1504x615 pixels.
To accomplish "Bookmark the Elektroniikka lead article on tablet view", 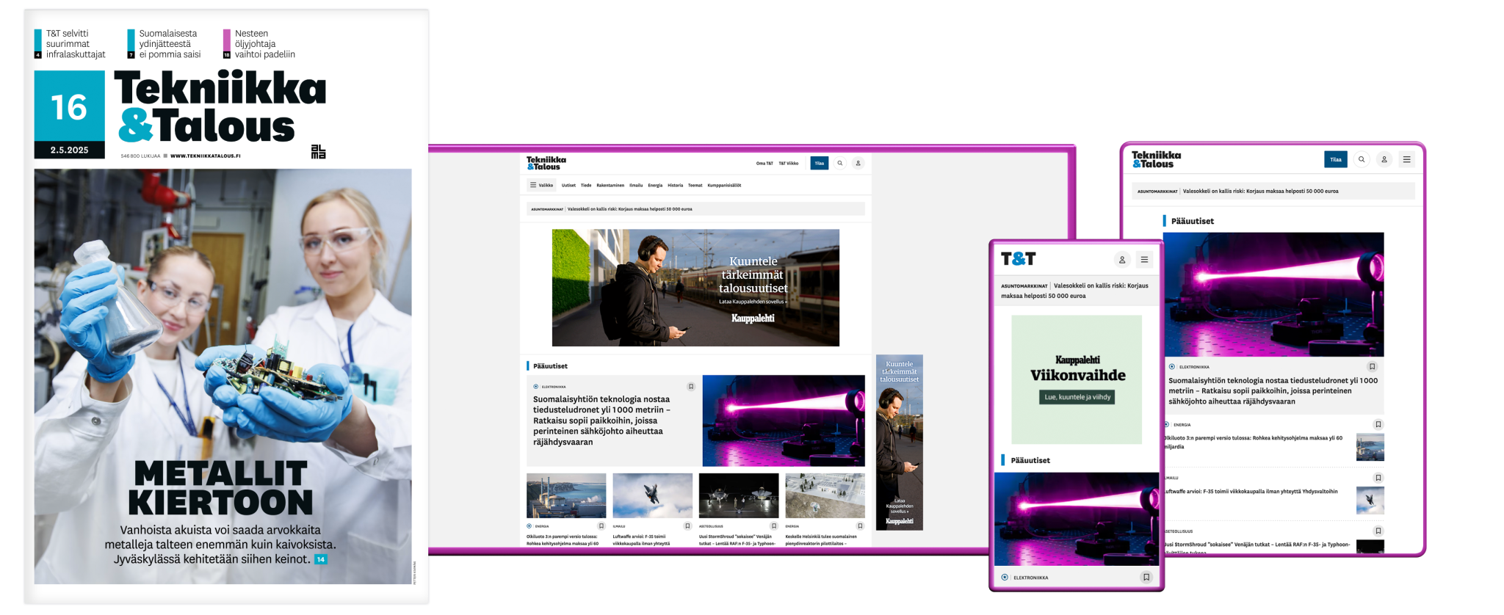I will pyautogui.click(x=1372, y=366).
